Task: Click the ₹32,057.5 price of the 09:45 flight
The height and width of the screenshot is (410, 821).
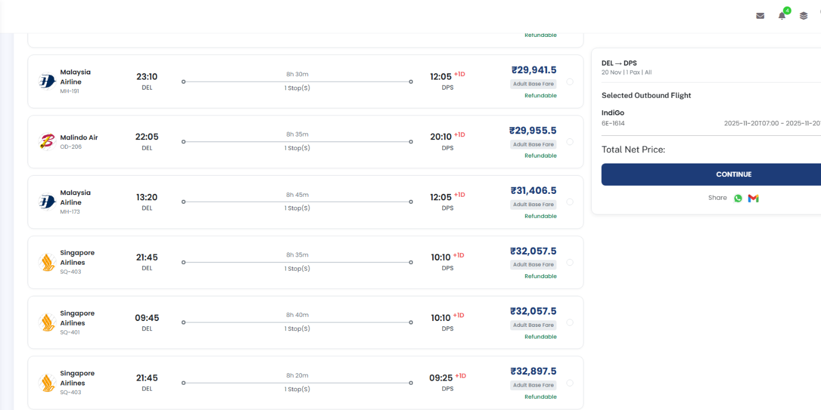Action: (x=533, y=311)
